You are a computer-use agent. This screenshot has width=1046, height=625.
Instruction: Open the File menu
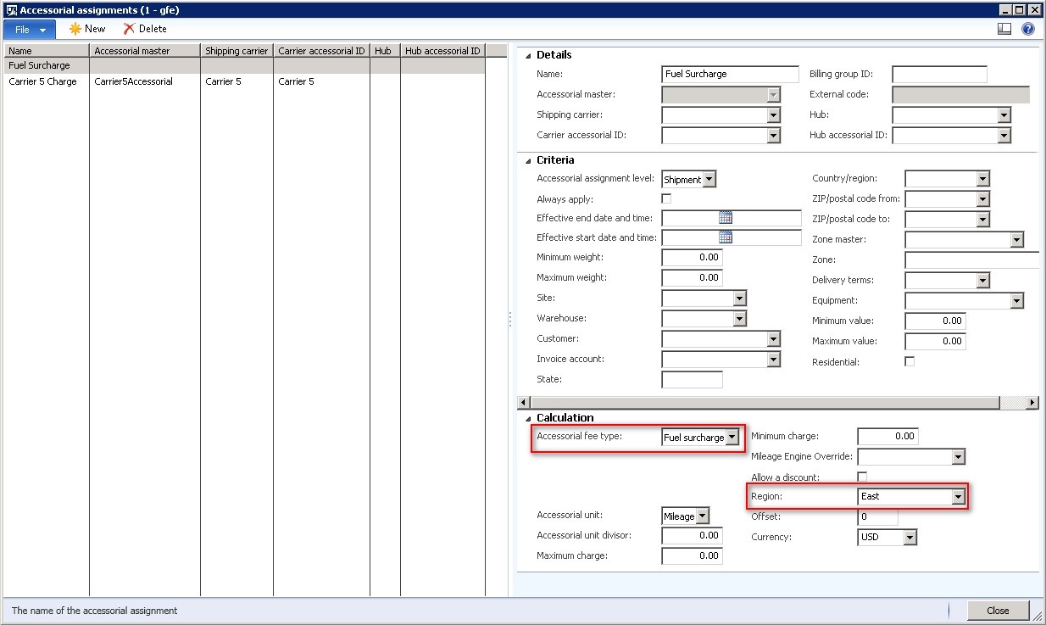coord(30,29)
